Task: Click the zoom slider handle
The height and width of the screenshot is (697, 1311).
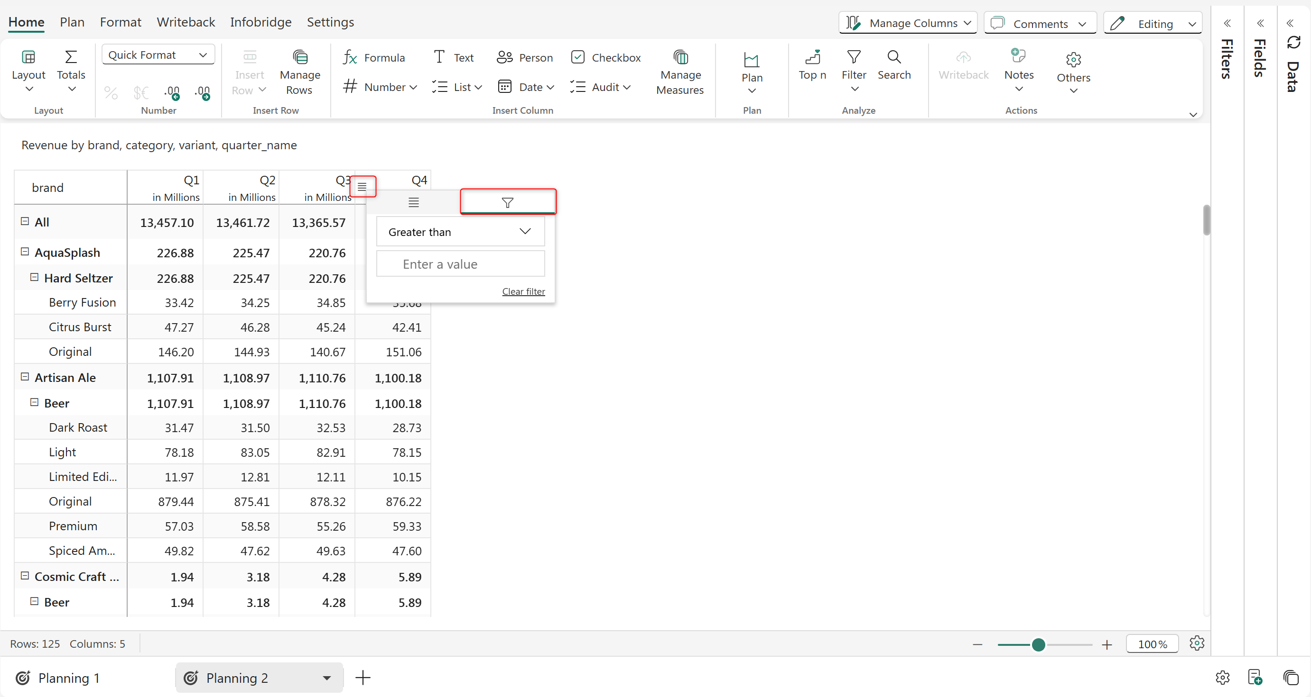Action: click(x=1038, y=644)
